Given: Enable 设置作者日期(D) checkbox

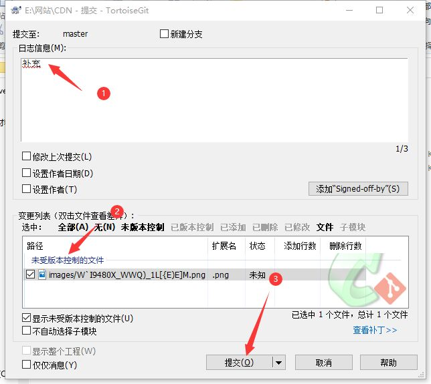Looking at the screenshot, I should pyautogui.click(x=26, y=173).
